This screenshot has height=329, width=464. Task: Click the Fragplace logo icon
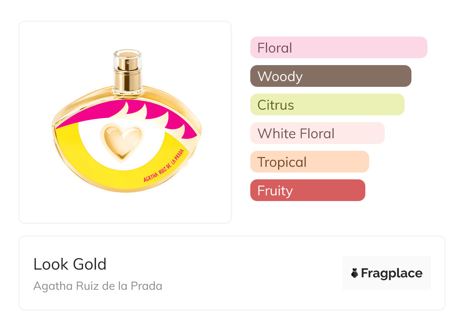point(355,273)
